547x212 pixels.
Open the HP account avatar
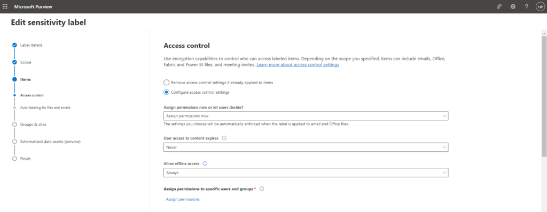pyautogui.click(x=540, y=6)
